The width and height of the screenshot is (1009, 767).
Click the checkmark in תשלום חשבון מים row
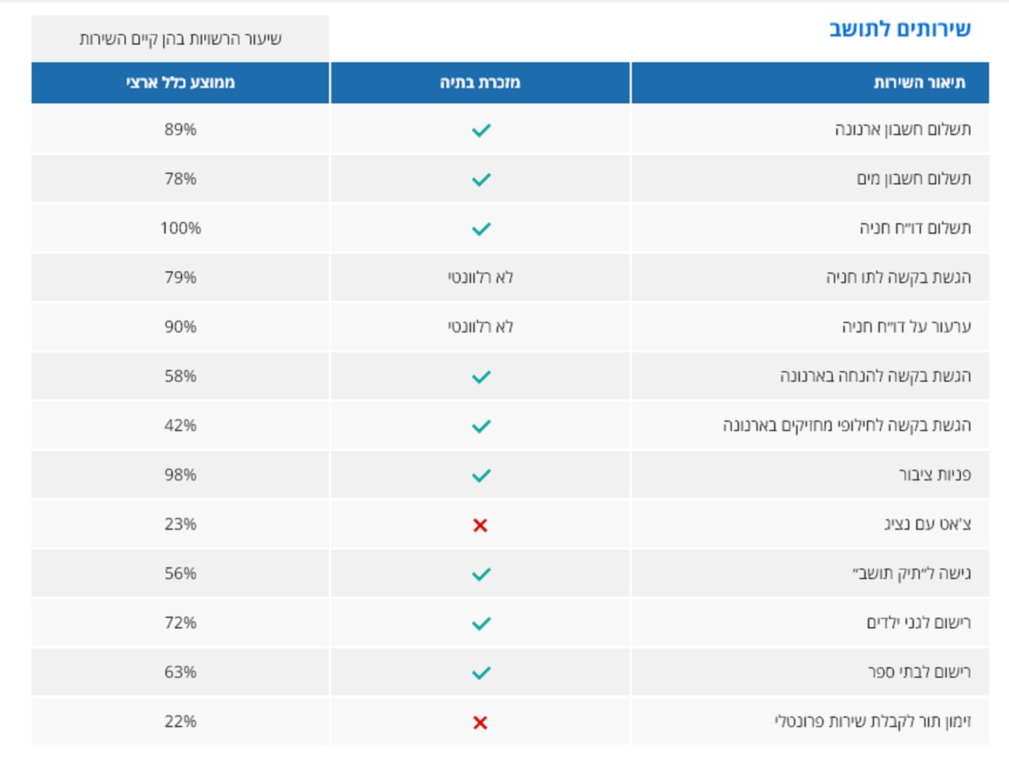(x=480, y=179)
